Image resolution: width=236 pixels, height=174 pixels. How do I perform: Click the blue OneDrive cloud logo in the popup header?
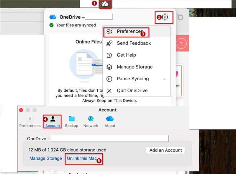[x=53, y=17]
